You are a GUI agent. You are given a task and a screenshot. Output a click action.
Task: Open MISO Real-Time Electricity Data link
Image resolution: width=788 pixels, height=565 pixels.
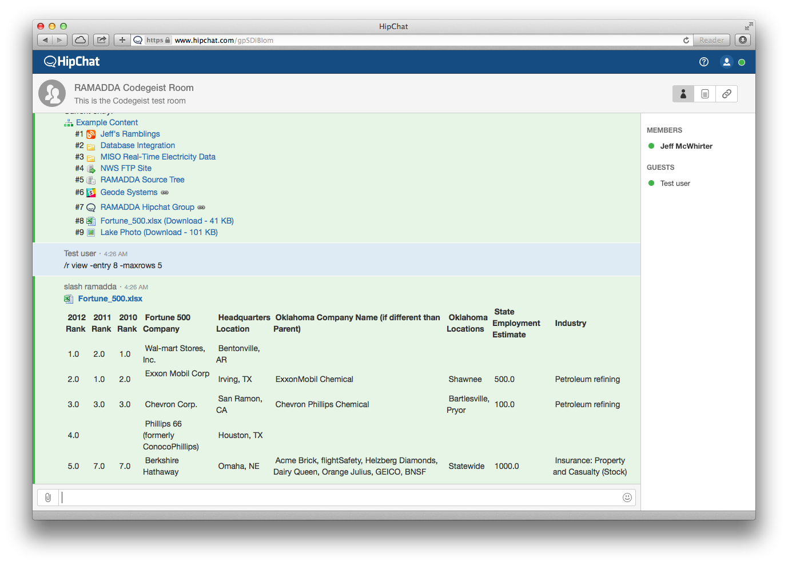coord(158,157)
